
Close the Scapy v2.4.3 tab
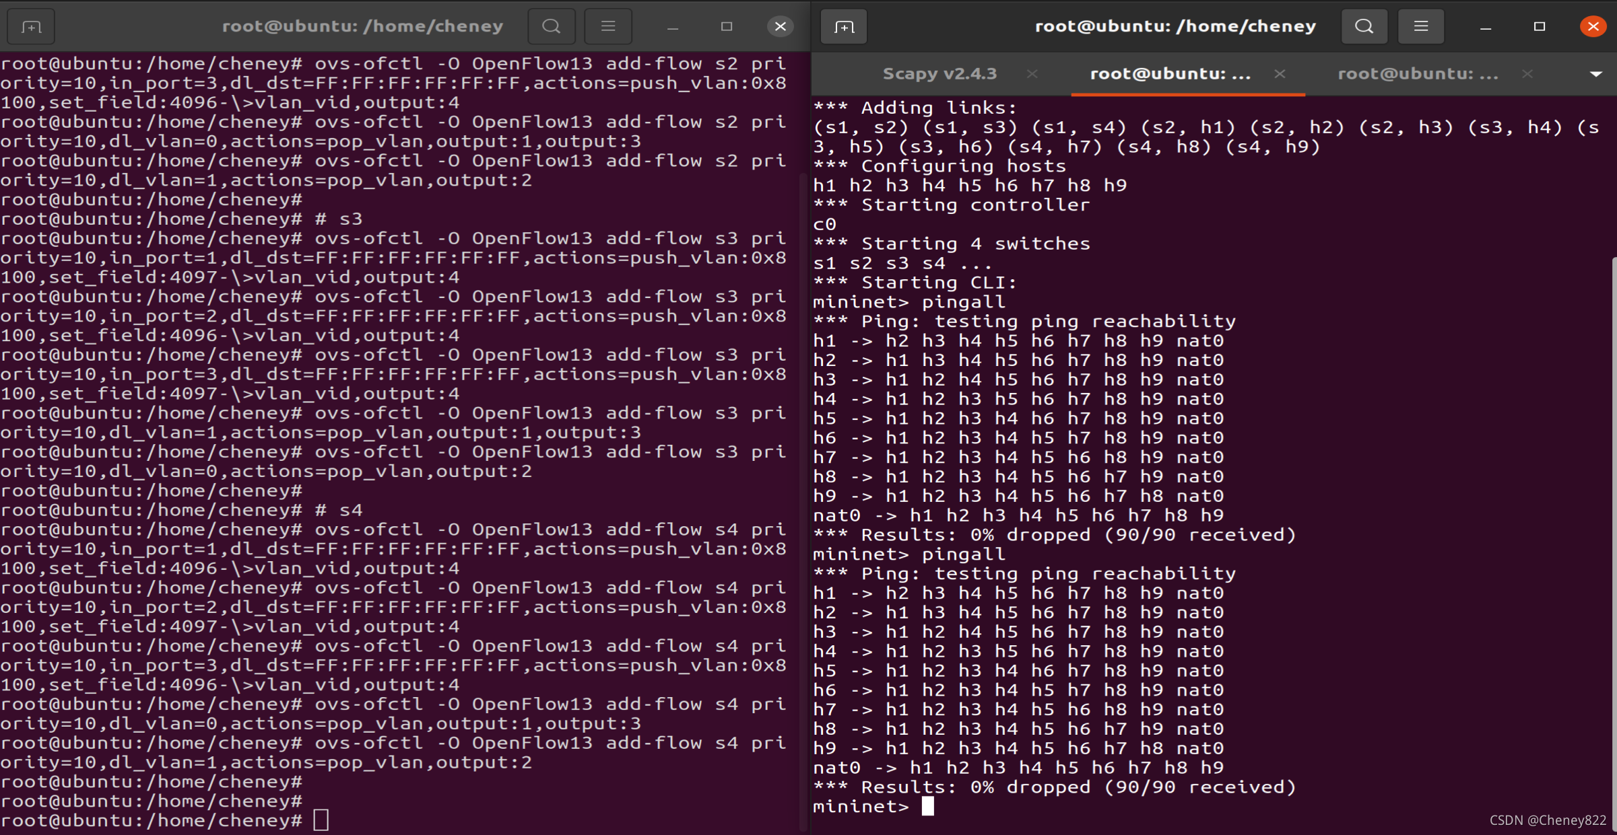[1032, 74]
